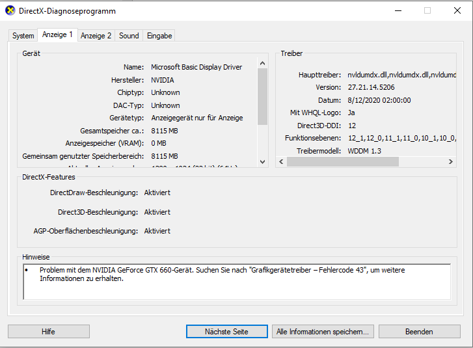The height and width of the screenshot is (348, 473).
Task: Click the driver version 27.21.14.5206
Action: pyautogui.click(x=371, y=87)
